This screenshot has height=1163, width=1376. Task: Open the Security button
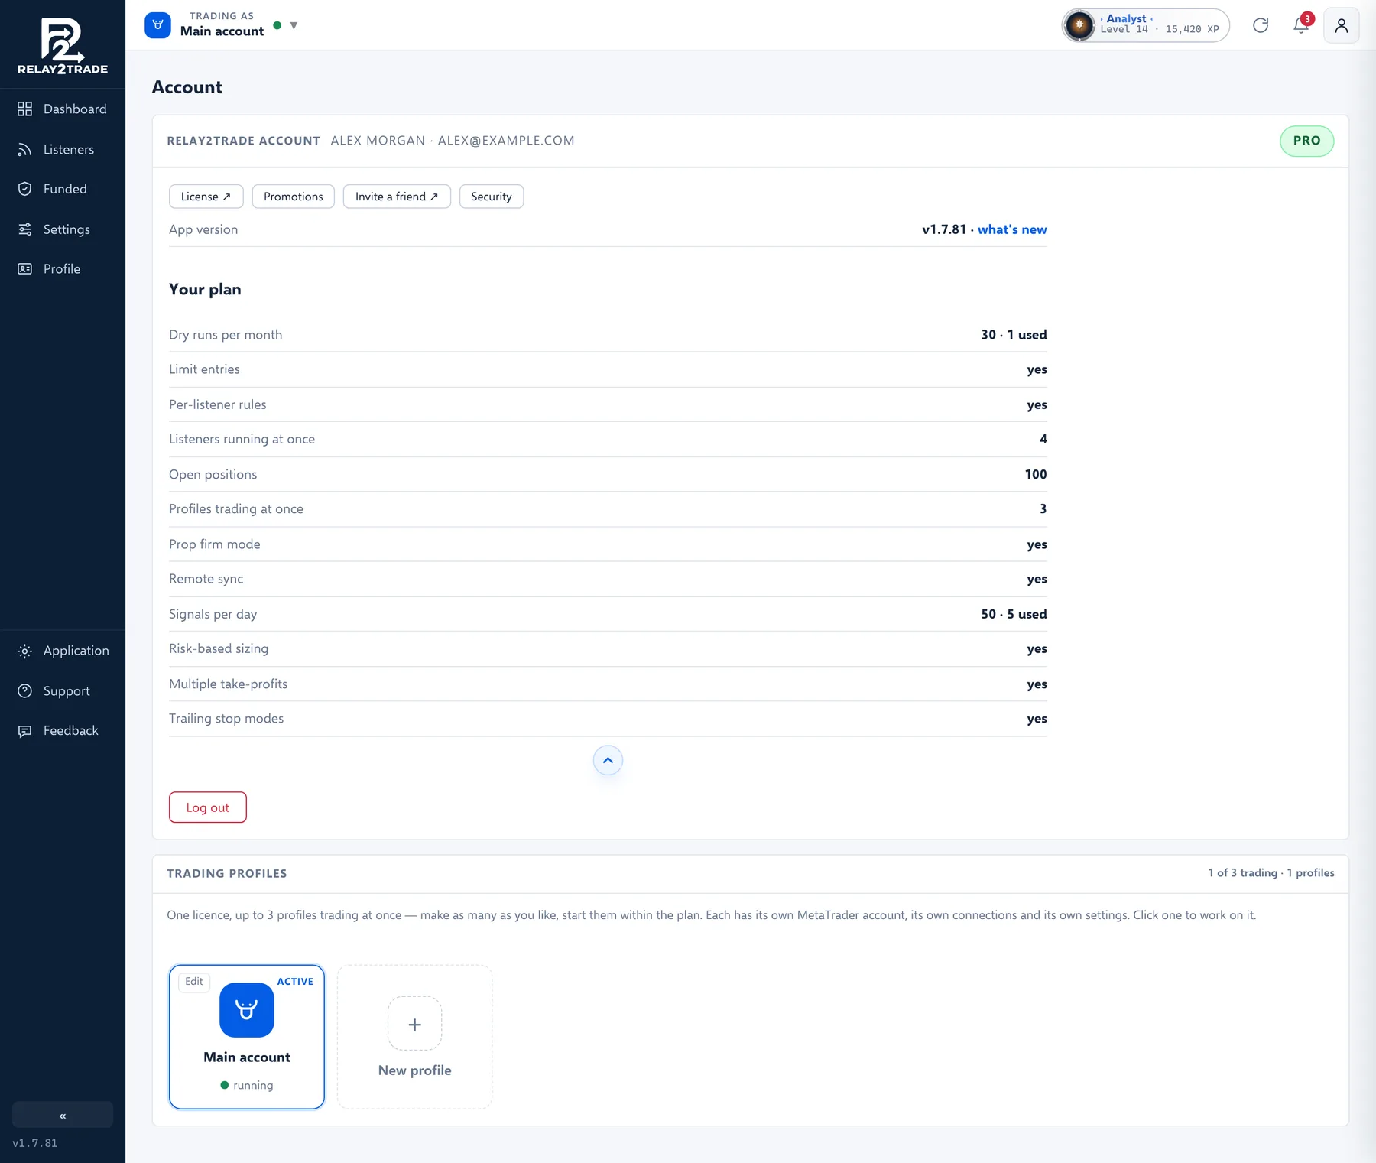(x=492, y=197)
